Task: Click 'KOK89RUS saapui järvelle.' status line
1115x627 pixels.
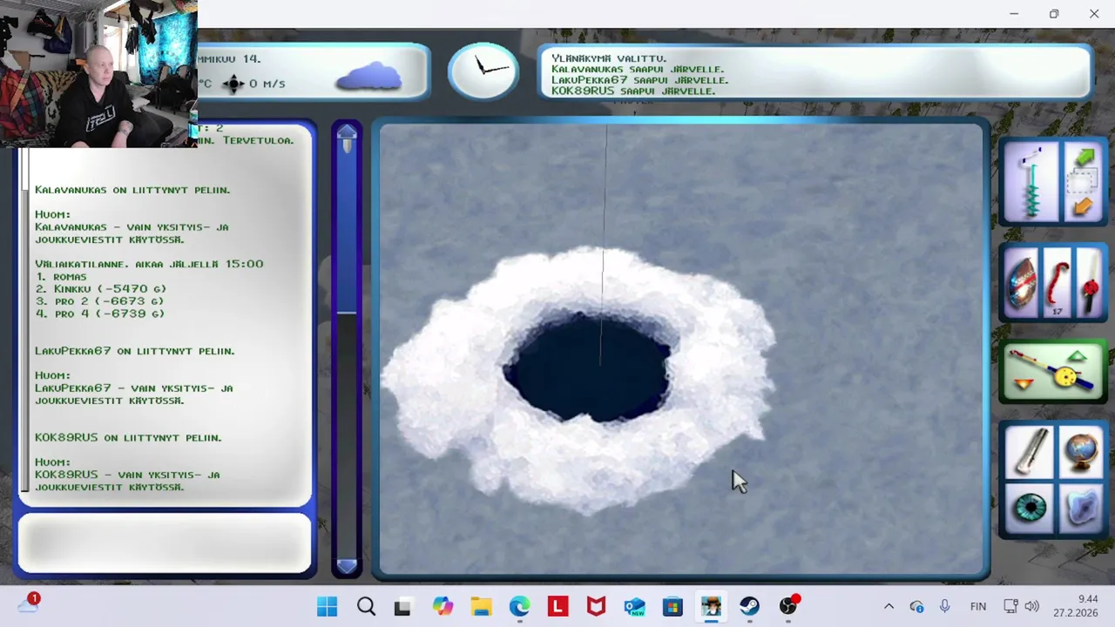Action: click(633, 91)
